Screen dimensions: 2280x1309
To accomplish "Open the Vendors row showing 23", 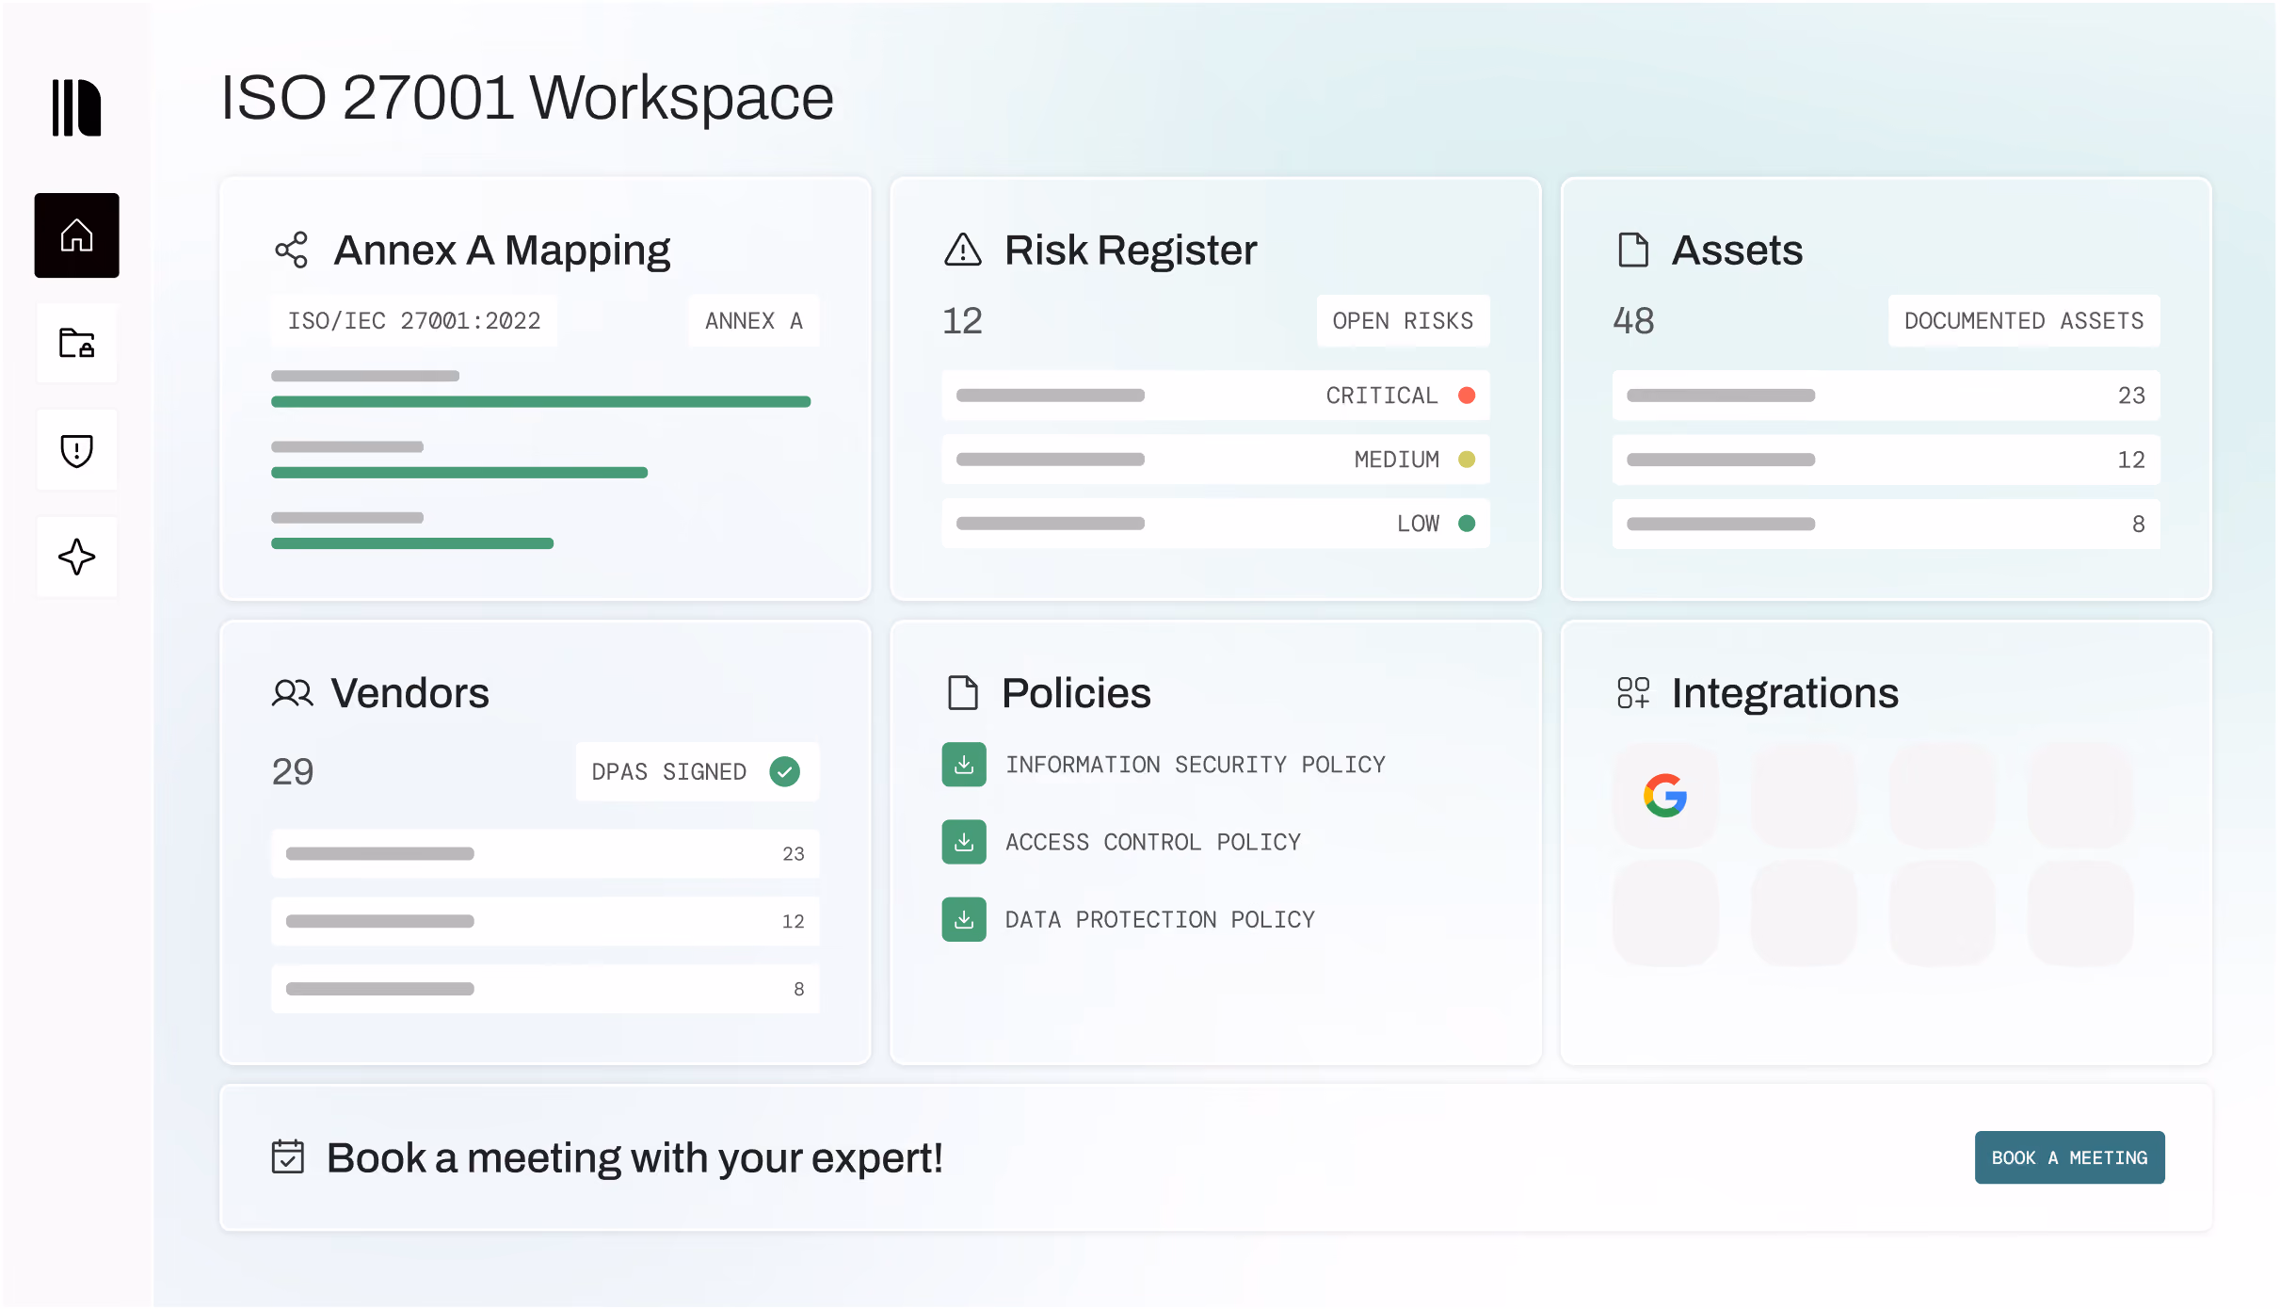I will [545, 854].
